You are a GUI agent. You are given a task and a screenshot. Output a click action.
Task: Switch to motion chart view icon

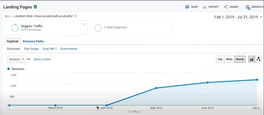pyautogui.click(x=258, y=59)
